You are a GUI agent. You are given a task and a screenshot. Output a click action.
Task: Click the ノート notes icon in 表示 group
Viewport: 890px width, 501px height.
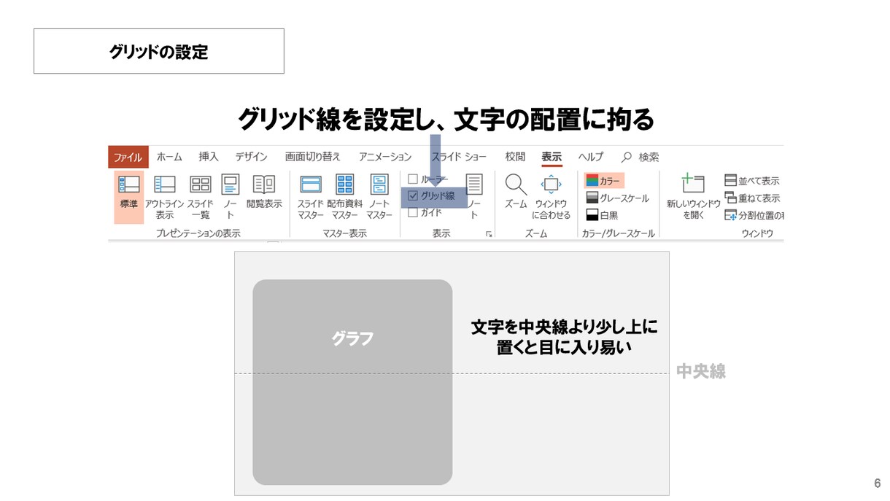click(x=474, y=197)
